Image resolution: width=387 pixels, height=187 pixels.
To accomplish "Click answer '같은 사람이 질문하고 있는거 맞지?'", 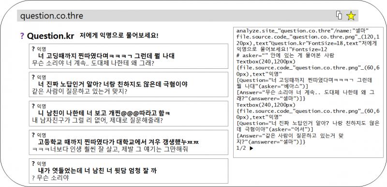I will [79, 92].
